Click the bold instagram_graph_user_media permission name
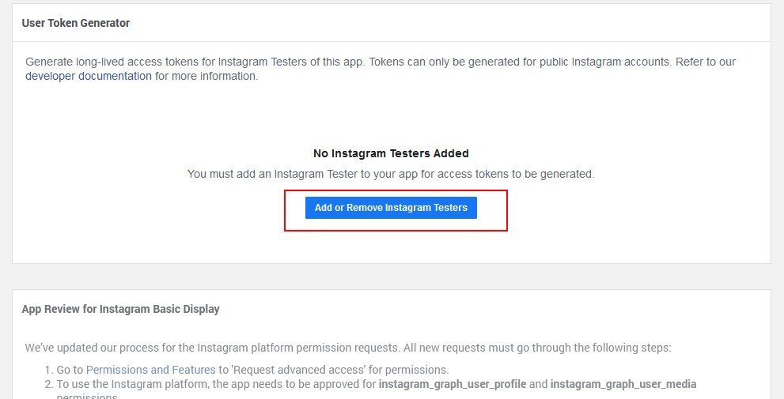This screenshot has width=784, height=399. tap(623, 385)
